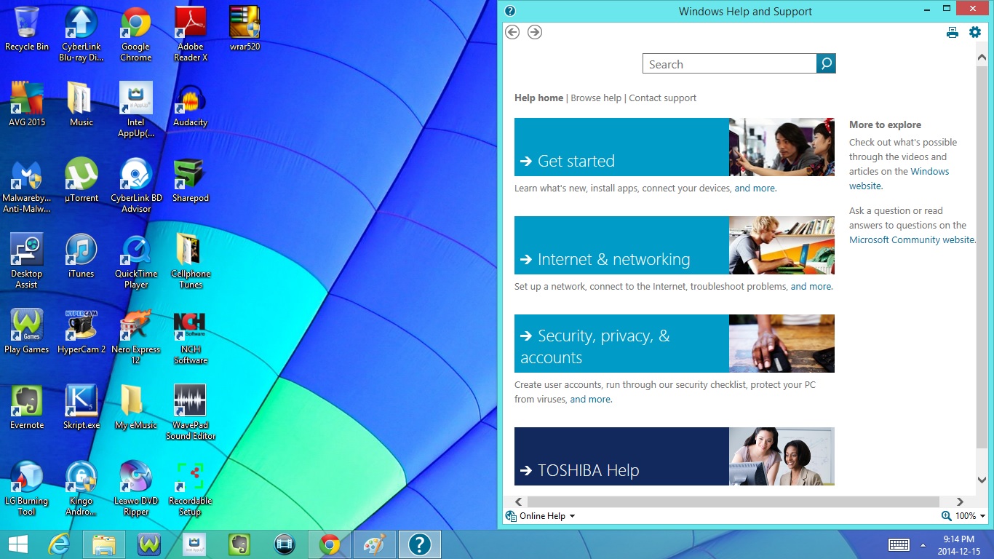Select the Google Chrome desktop shortcut
The width and height of the screenshot is (994, 559).
[x=136, y=34]
